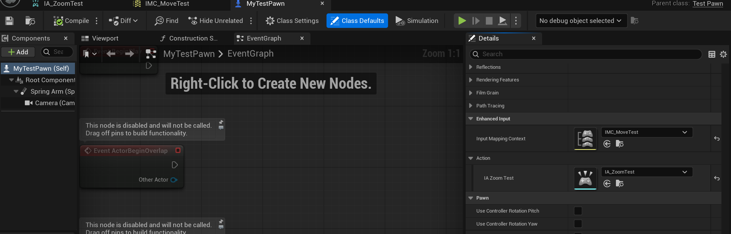Open the Diff dropdown
The width and height of the screenshot is (731, 234).
123,21
